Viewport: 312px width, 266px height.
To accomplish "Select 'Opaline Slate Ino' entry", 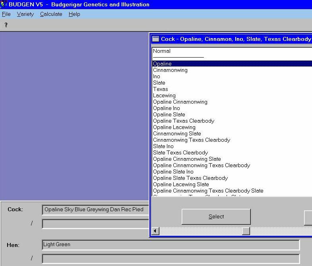I will (232, 172).
